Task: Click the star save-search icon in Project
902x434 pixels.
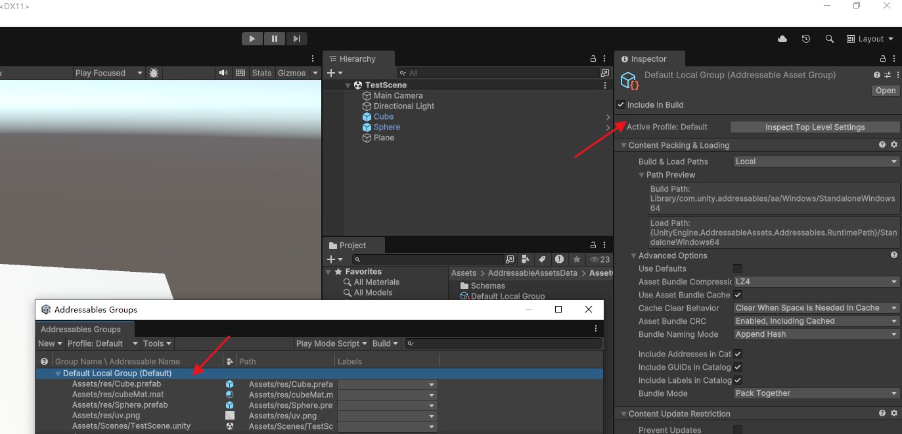Action: (x=576, y=259)
